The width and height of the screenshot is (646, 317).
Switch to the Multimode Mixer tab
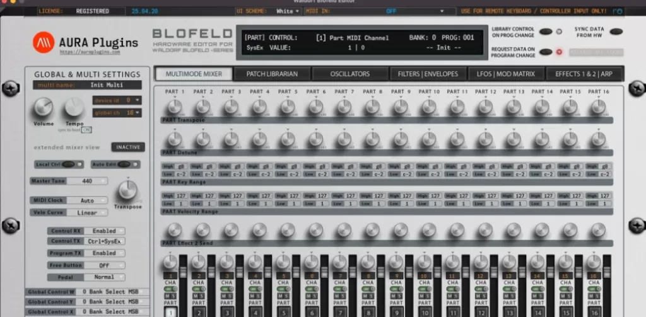tap(194, 74)
